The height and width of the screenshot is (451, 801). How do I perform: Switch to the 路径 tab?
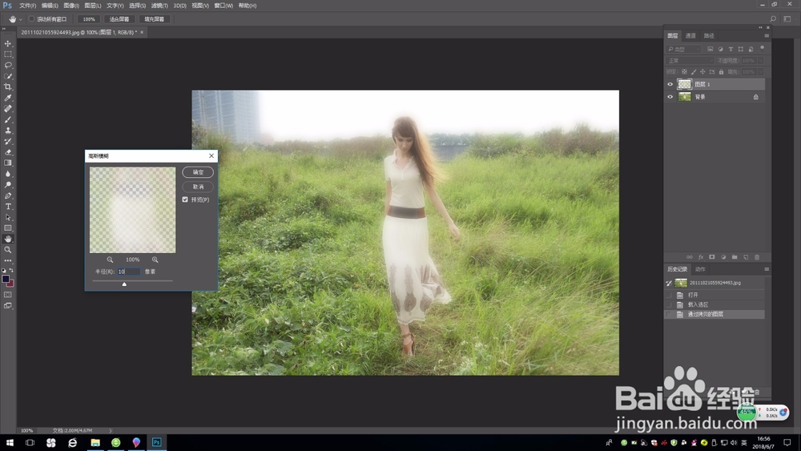(x=709, y=36)
